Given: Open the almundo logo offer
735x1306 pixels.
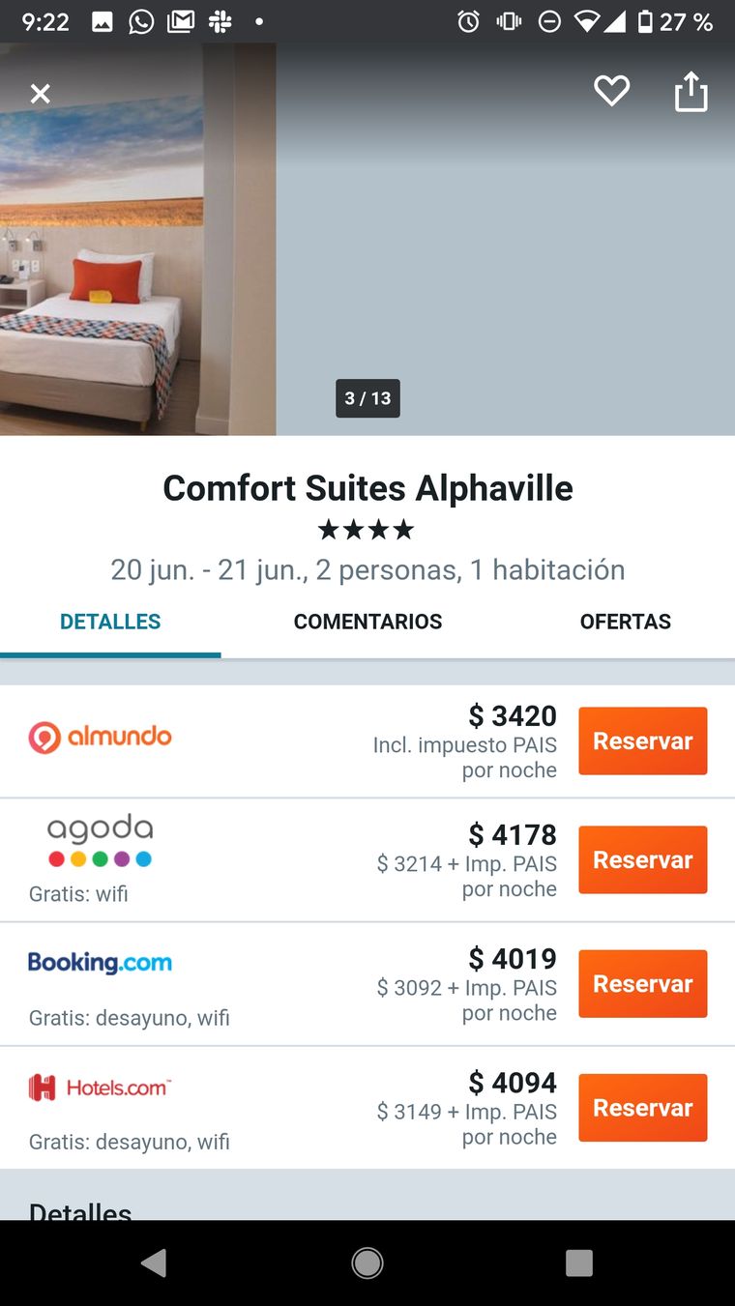Looking at the screenshot, I should (x=100, y=738).
